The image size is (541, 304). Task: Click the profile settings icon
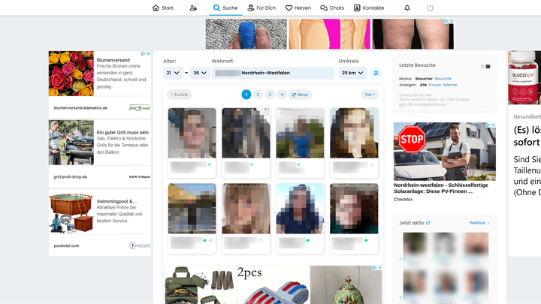click(x=193, y=8)
